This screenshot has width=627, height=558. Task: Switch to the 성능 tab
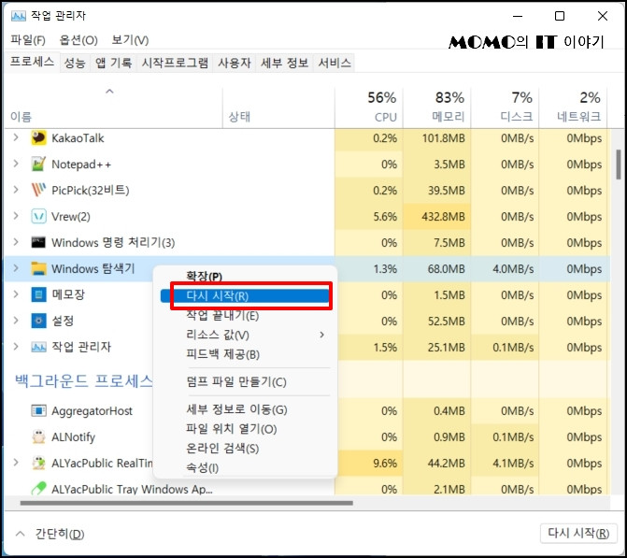pyautogui.click(x=75, y=63)
